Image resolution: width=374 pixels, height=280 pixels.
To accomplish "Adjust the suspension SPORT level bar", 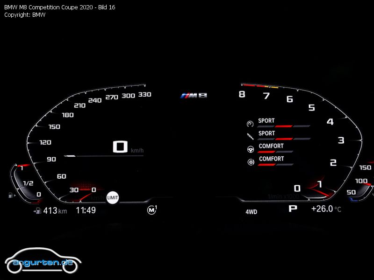I will click(284, 139).
